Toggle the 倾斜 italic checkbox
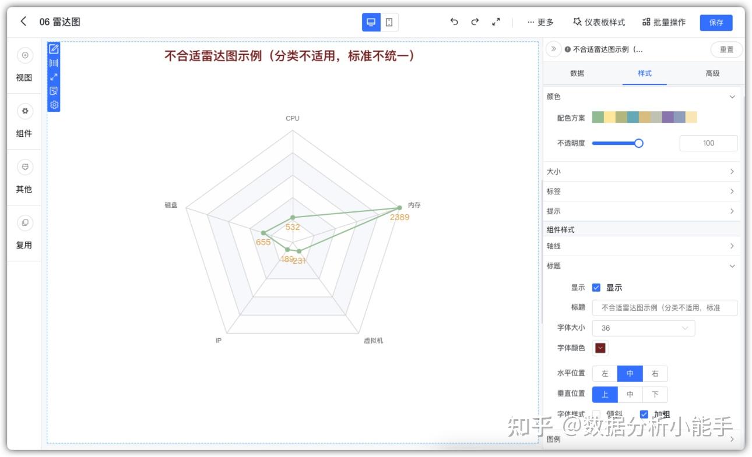The width and height of the screenshot is (752, 457). [596, 415]
